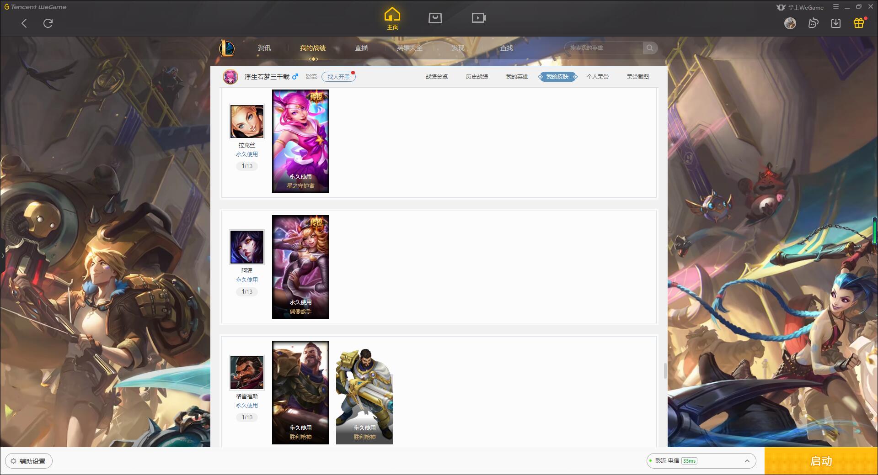Click the skin list scrollbar thumb
Viewport: 878px width, 475px height.
tap(665, 371)
